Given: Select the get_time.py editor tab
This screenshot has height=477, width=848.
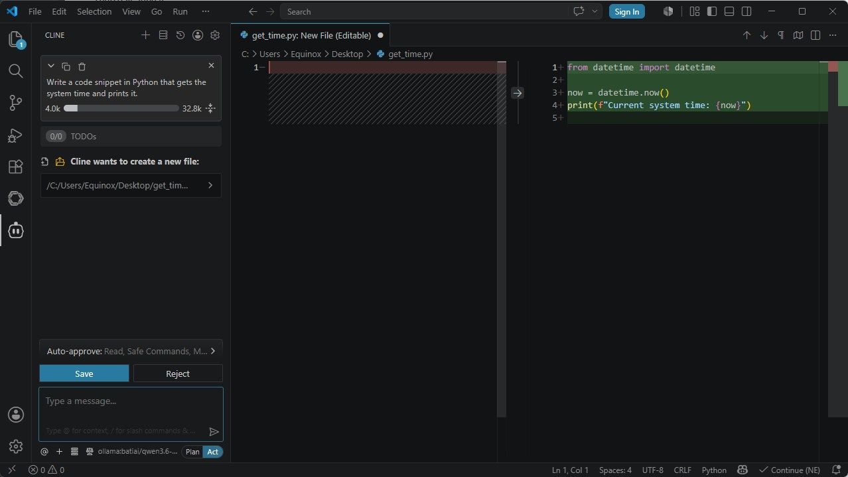Looking at the screenshot, I should coord(311,35).
